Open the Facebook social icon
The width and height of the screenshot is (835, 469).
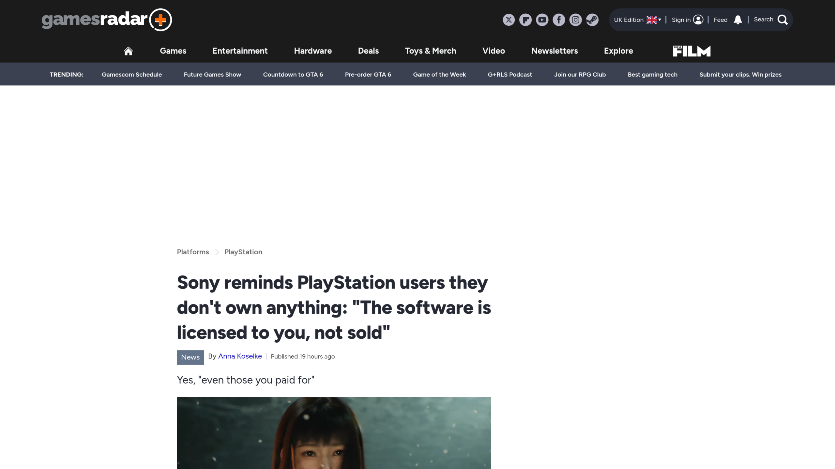click(x=559, y=20)
